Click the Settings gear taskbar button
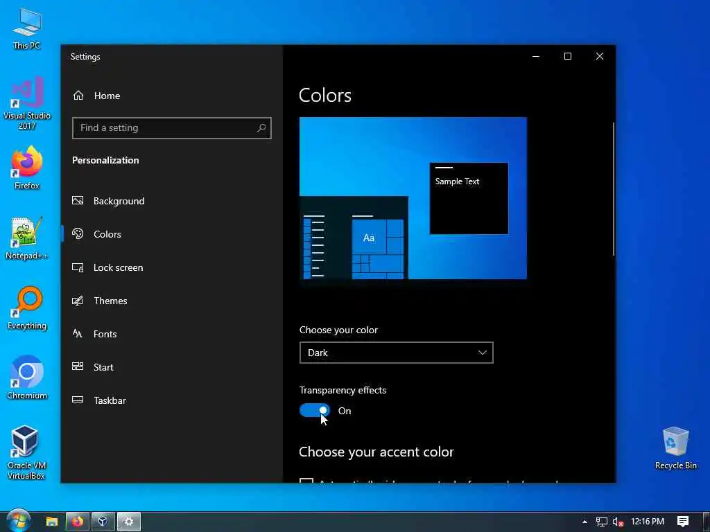This screenshot has width=710, height=532. 129,522
